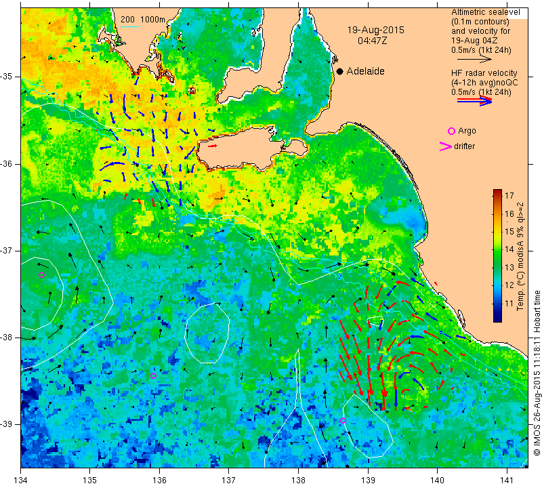Click the '04:47Z' time label
Image resolution: width=542 pixels, height=488 pixels.
(x=372, y=41)
